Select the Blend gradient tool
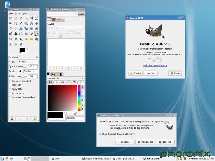215x161 pixels. pos(26,34)
